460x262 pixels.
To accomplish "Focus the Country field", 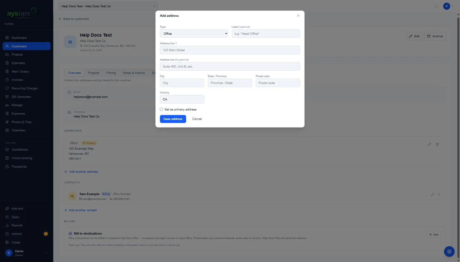I will point(182,99).
